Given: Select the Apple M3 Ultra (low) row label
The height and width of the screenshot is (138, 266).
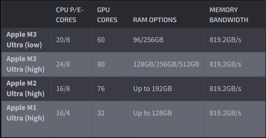Looking at the screenshot, I should [x=25, y=40].
